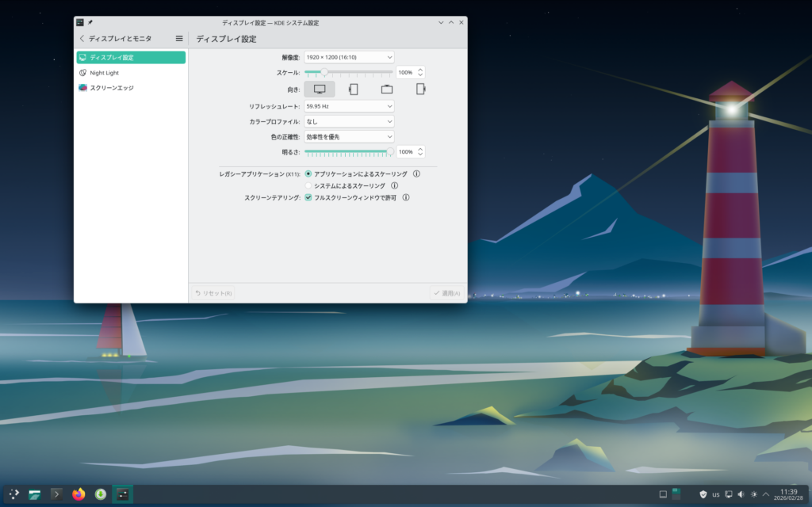Image resolution: width=812 pixels, height=507 pixels.
Task: Select the 90° rotated portrait orientation icon
Action: (353, 90)
